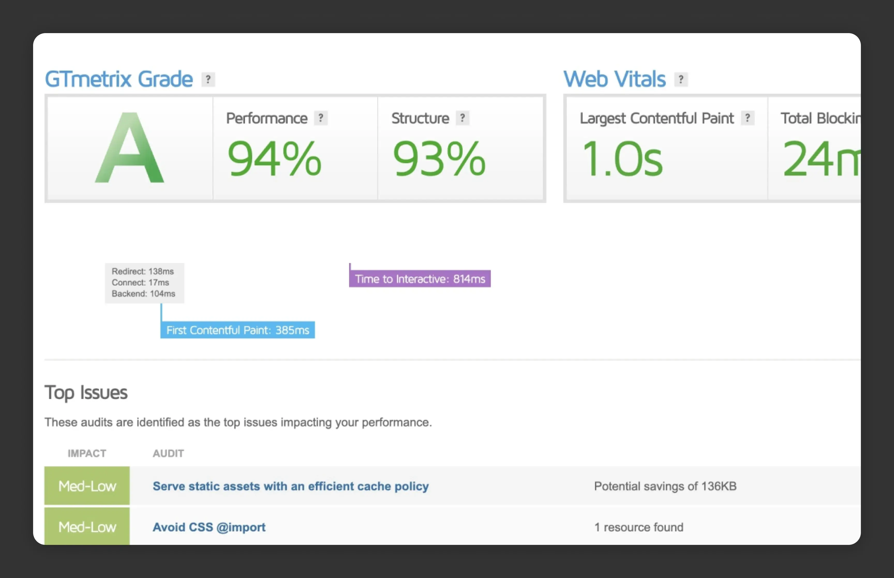894x578 pixels.
Task: Click the Total Blocking Time value
Action: click(821, 158)
